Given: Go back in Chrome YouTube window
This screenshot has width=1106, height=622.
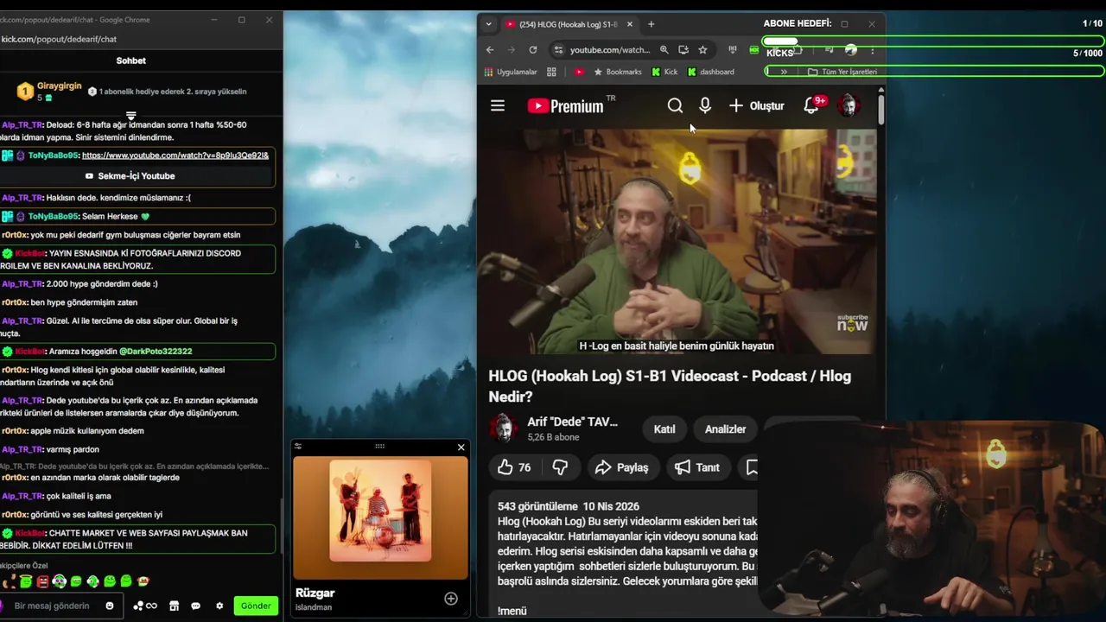Looking at the screenshot, I should [490, 50].
